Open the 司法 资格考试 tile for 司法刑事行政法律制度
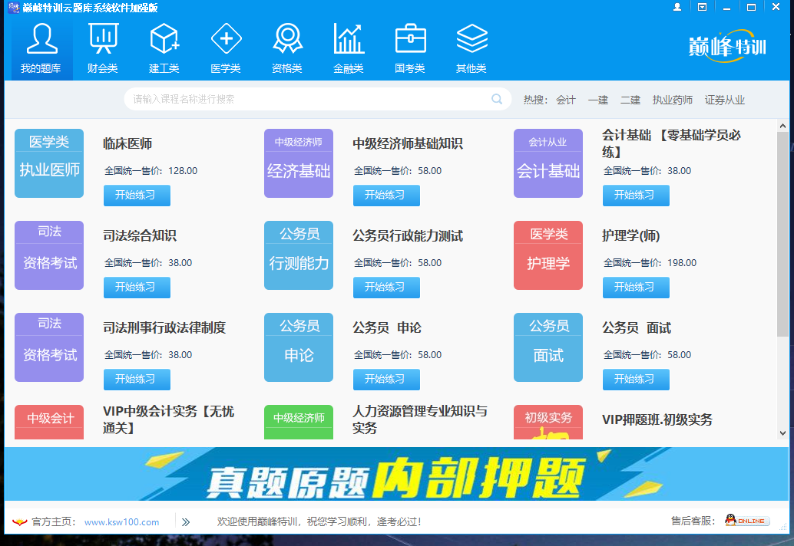794x546 pixels. [49, 347]
